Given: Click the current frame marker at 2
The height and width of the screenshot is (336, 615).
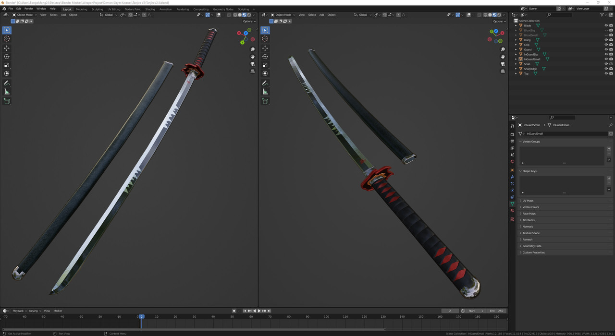Looking at the screenshot, I should tap(141, 317).
